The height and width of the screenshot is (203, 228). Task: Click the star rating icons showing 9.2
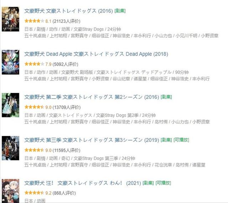[x=34, y=193]
